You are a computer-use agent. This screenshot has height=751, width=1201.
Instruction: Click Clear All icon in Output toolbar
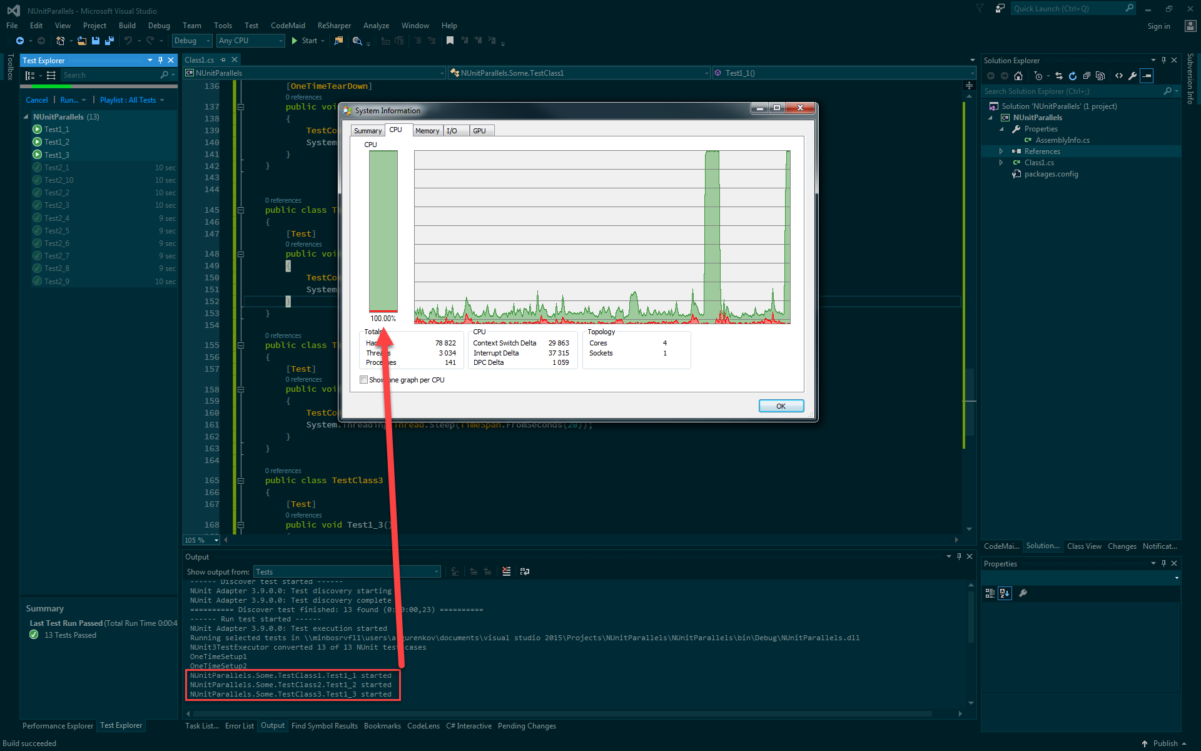(507, 571)
